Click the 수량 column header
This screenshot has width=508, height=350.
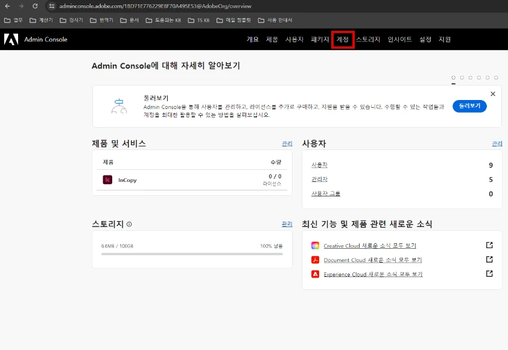[276, 163]
